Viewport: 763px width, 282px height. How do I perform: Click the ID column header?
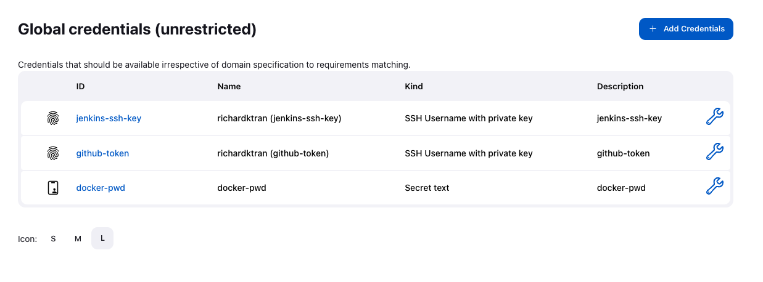[81, 87]
